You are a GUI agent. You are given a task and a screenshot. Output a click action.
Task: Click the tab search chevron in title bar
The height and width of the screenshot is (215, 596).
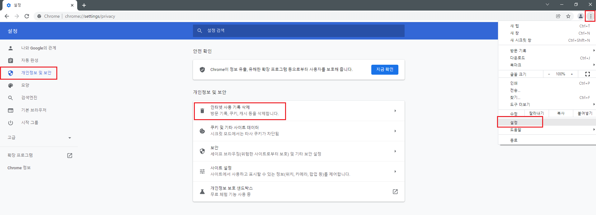tap(547, 4)
